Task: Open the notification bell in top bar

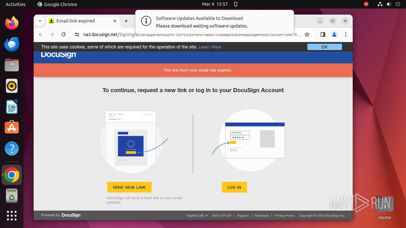Action: [236, 4]
